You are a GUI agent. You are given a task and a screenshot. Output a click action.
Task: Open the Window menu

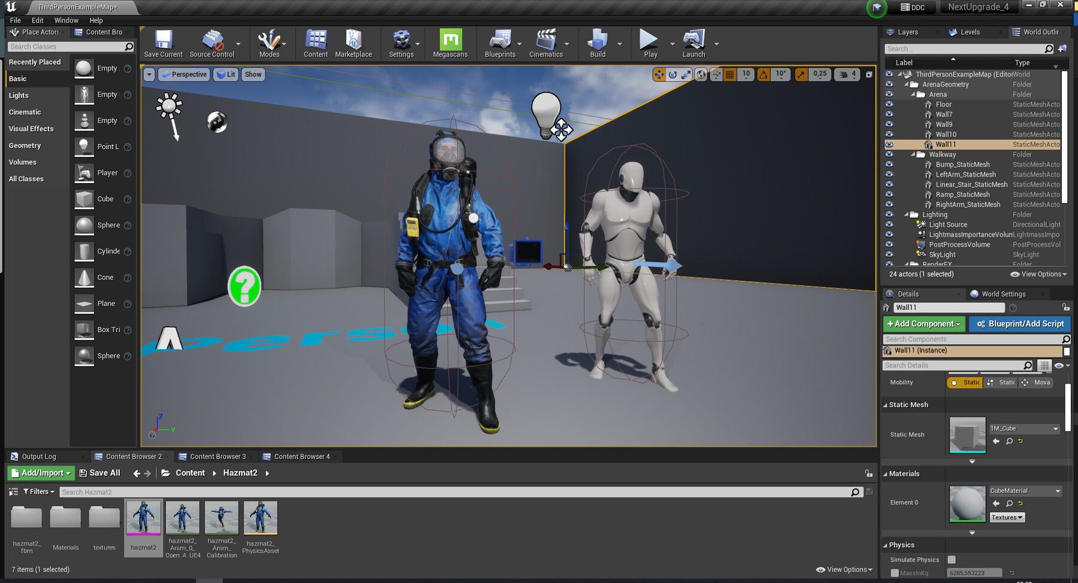(66, 20)
